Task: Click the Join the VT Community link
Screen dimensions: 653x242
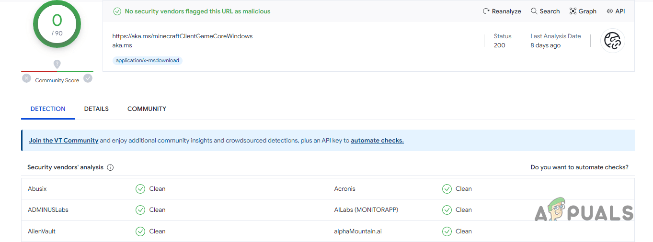Action: tap(64, 141)
